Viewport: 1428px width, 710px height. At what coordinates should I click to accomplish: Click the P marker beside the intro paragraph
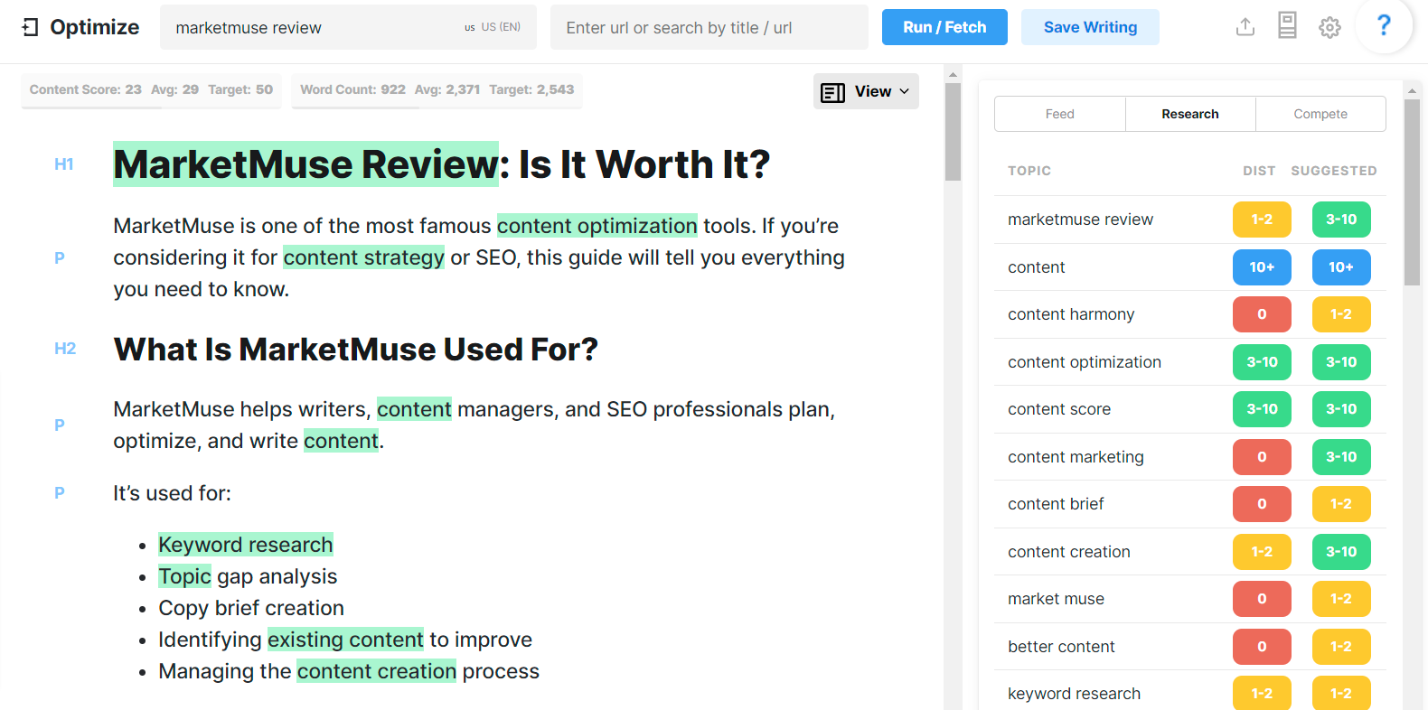point(60,257)
